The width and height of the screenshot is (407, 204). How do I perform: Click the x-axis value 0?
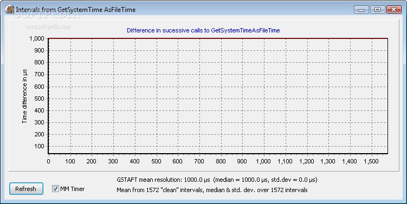pos(49,161)
